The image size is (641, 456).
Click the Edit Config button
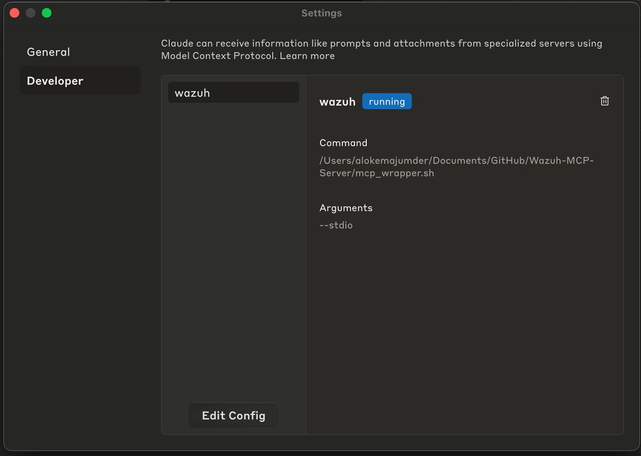(x=233, y=415)
